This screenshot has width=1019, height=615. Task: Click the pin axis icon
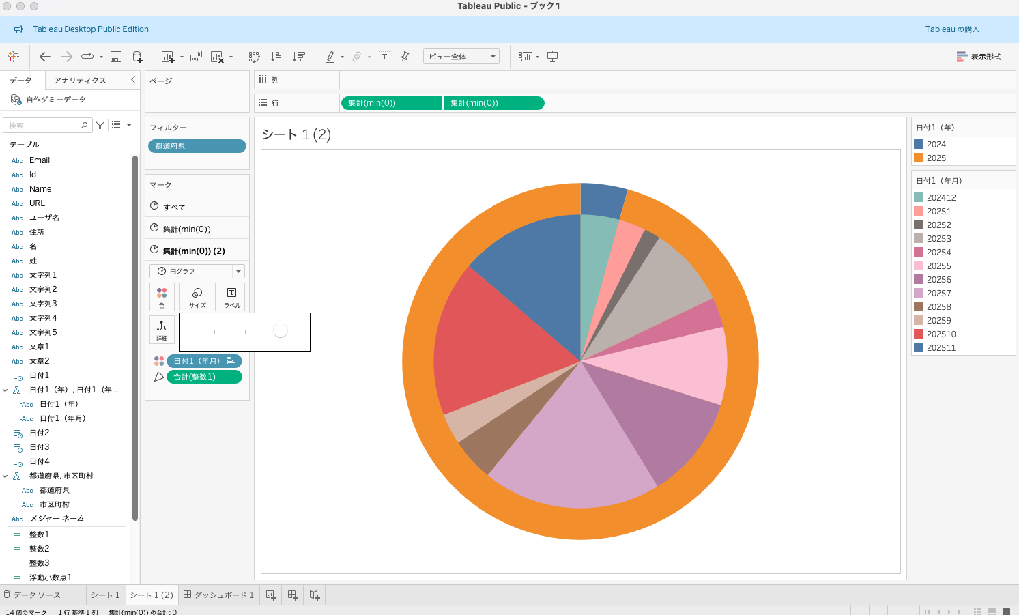pyautogui.click(x=405, y=57)
